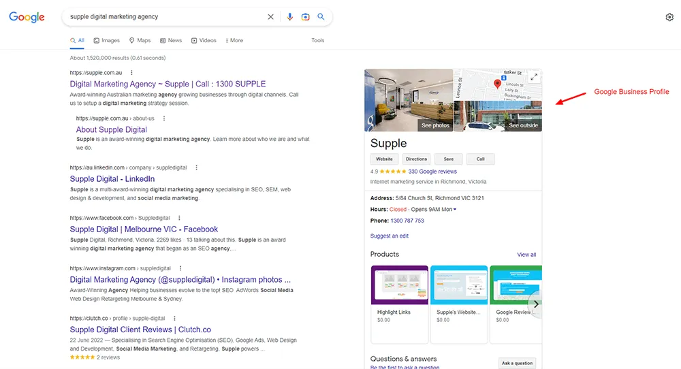Open the settings gear icon
The image size is (681, 369).
pos(669,17)
